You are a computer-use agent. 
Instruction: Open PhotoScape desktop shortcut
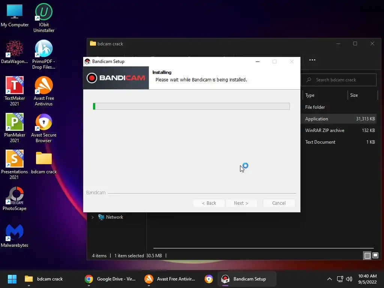[x=15, y=199]
